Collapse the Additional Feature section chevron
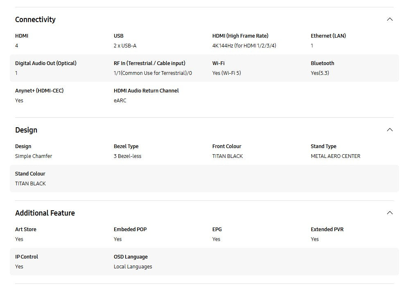The image size is (406, 288). coord(390,213)
